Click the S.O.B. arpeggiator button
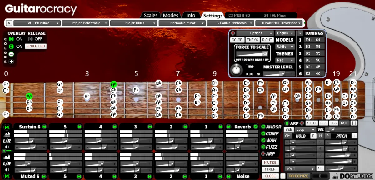The image size is (375, 180). [311, 123]
